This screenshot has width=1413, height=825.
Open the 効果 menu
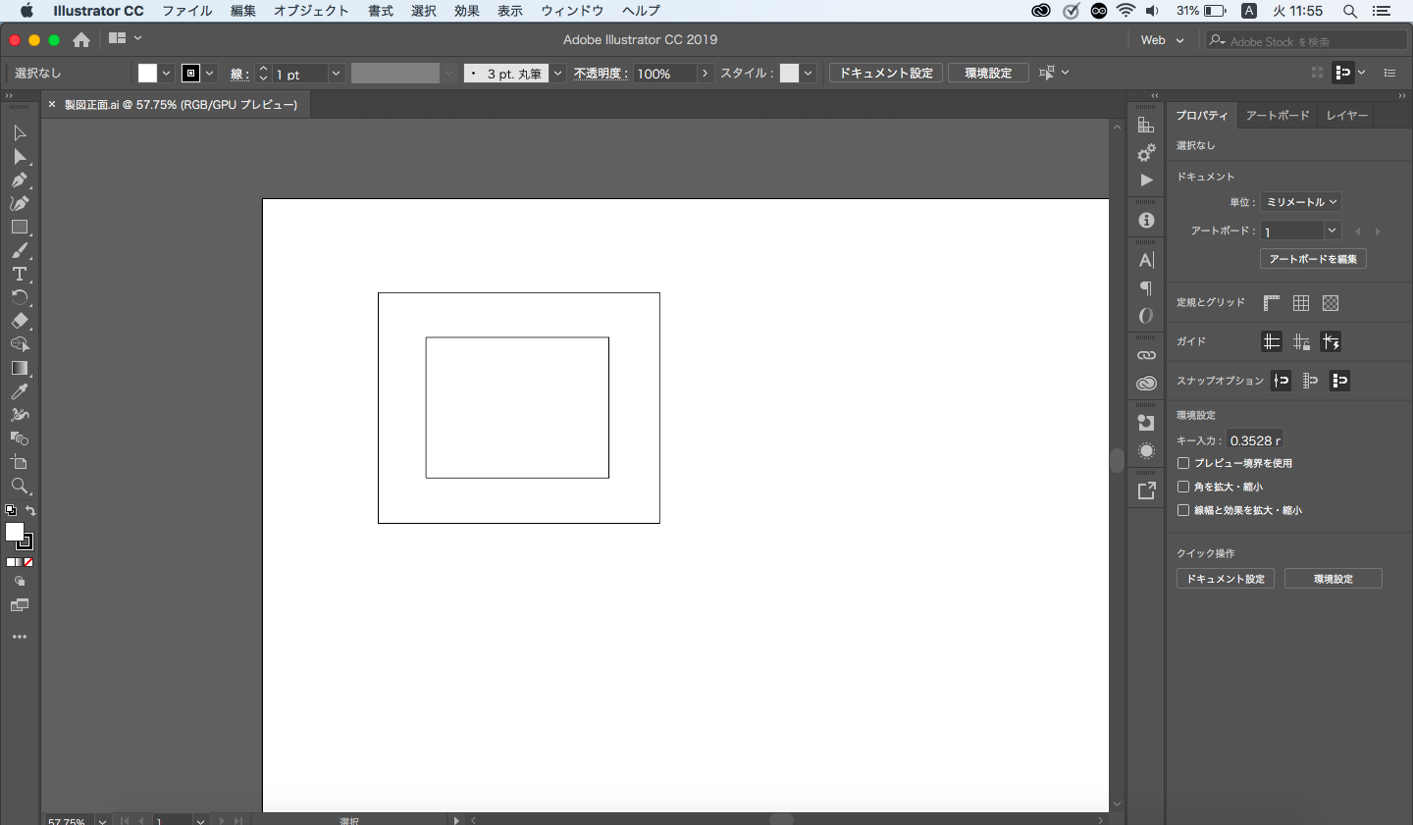467,11
